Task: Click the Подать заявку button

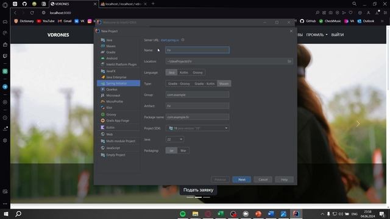Action: pyautogui.click(x=198, y=190)
